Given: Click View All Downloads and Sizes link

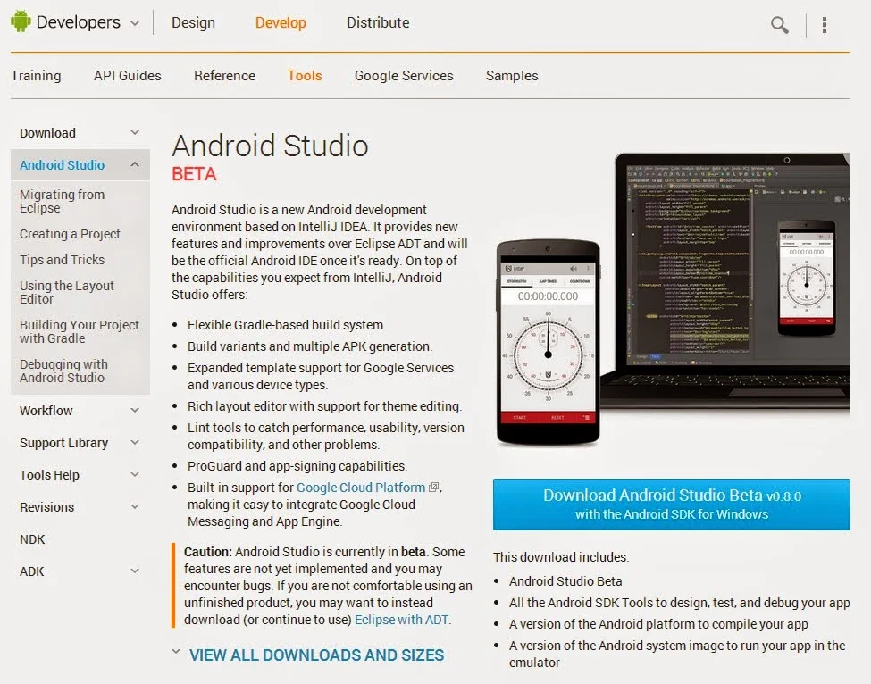Looking at the screenshot, I should (316, 655).
